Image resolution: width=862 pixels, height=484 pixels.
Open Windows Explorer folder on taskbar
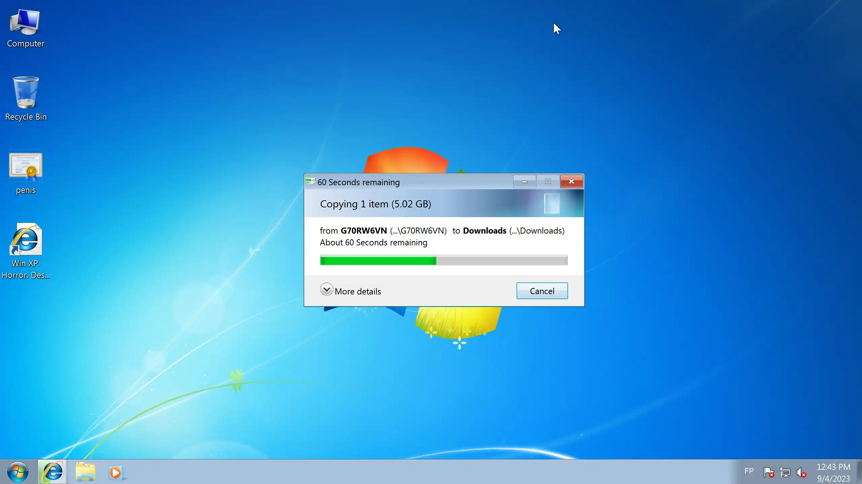[x=85, y=472]
